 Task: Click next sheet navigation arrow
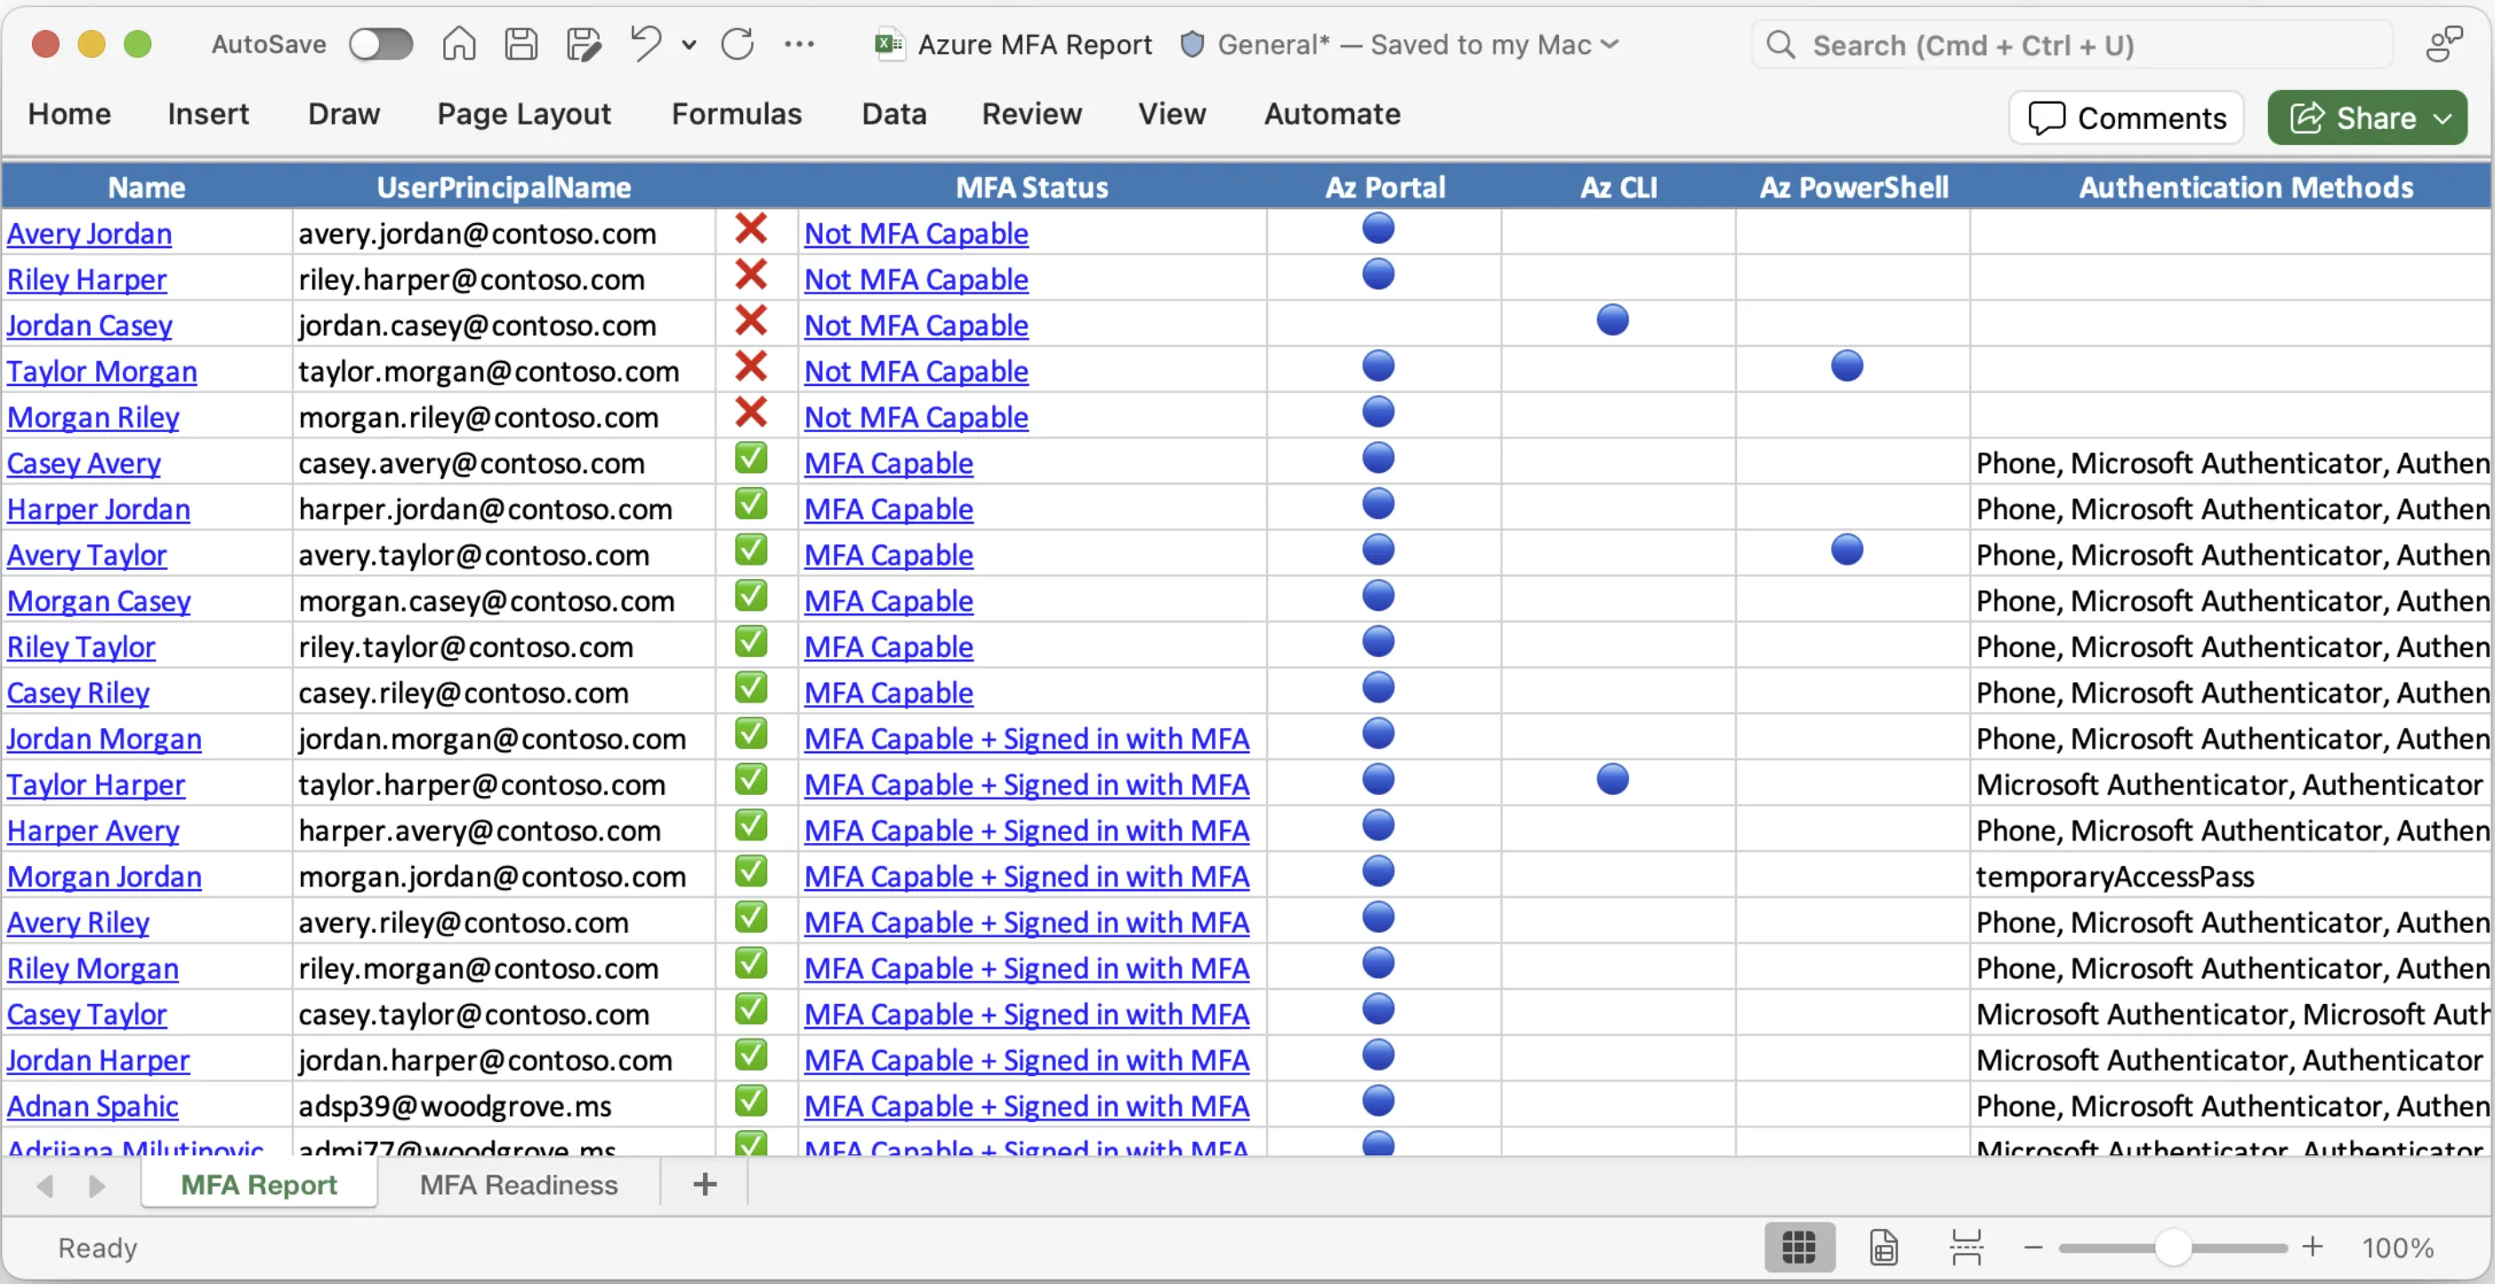point(96,1185)
